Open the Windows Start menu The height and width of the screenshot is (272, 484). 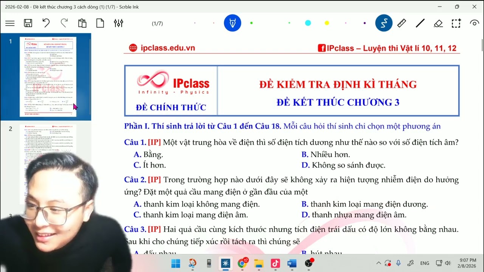[176, 263]
